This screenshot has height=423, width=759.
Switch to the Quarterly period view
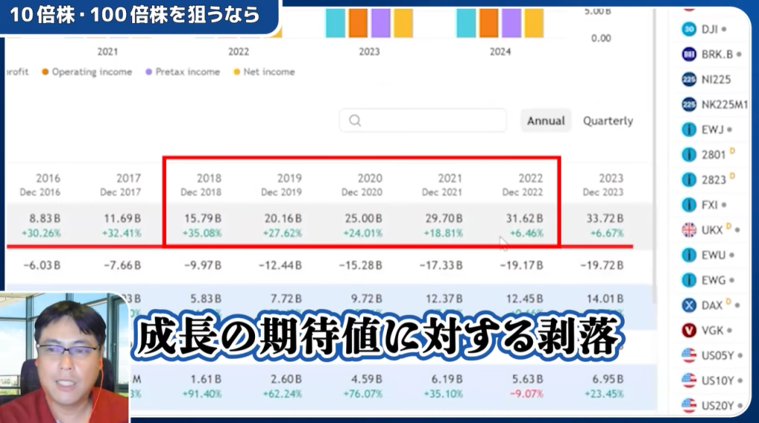[608, 121]
